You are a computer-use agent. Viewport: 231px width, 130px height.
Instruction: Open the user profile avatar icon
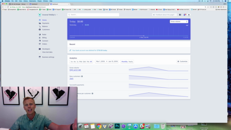pos(189,15)
